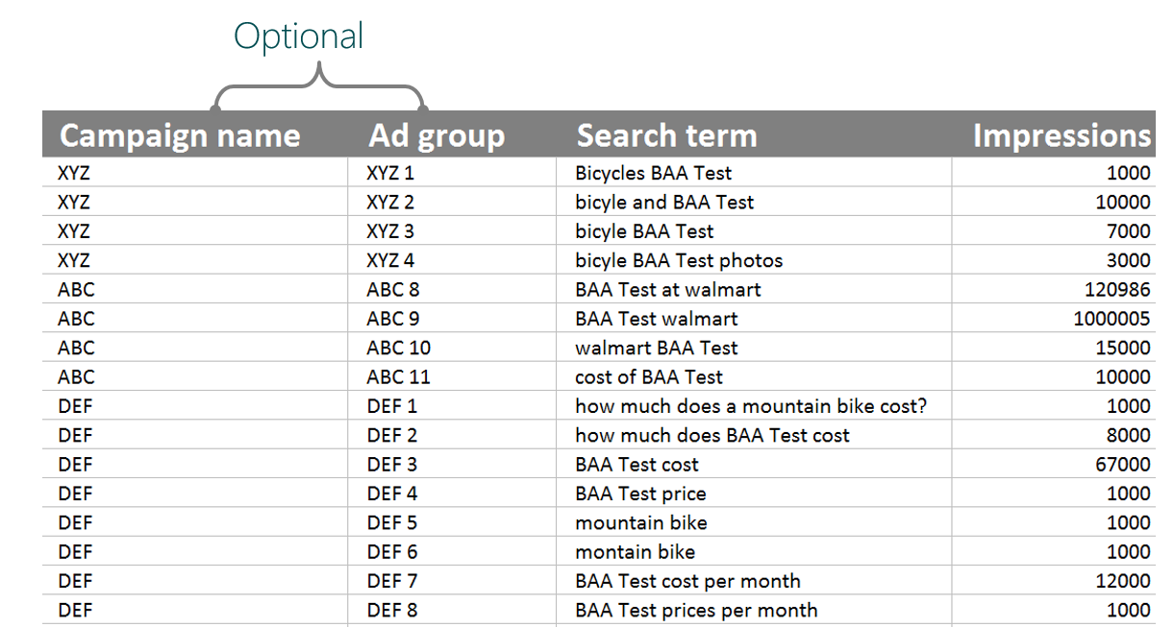
Task: Click the 'BAA Test price' search term
Action: pyautogui.click(x=640, y=494)
